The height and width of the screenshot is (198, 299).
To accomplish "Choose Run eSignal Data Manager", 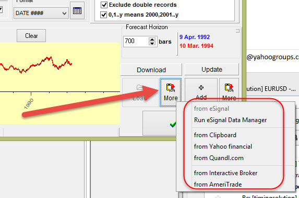I will pyautogui.click(x=230, y=120).
